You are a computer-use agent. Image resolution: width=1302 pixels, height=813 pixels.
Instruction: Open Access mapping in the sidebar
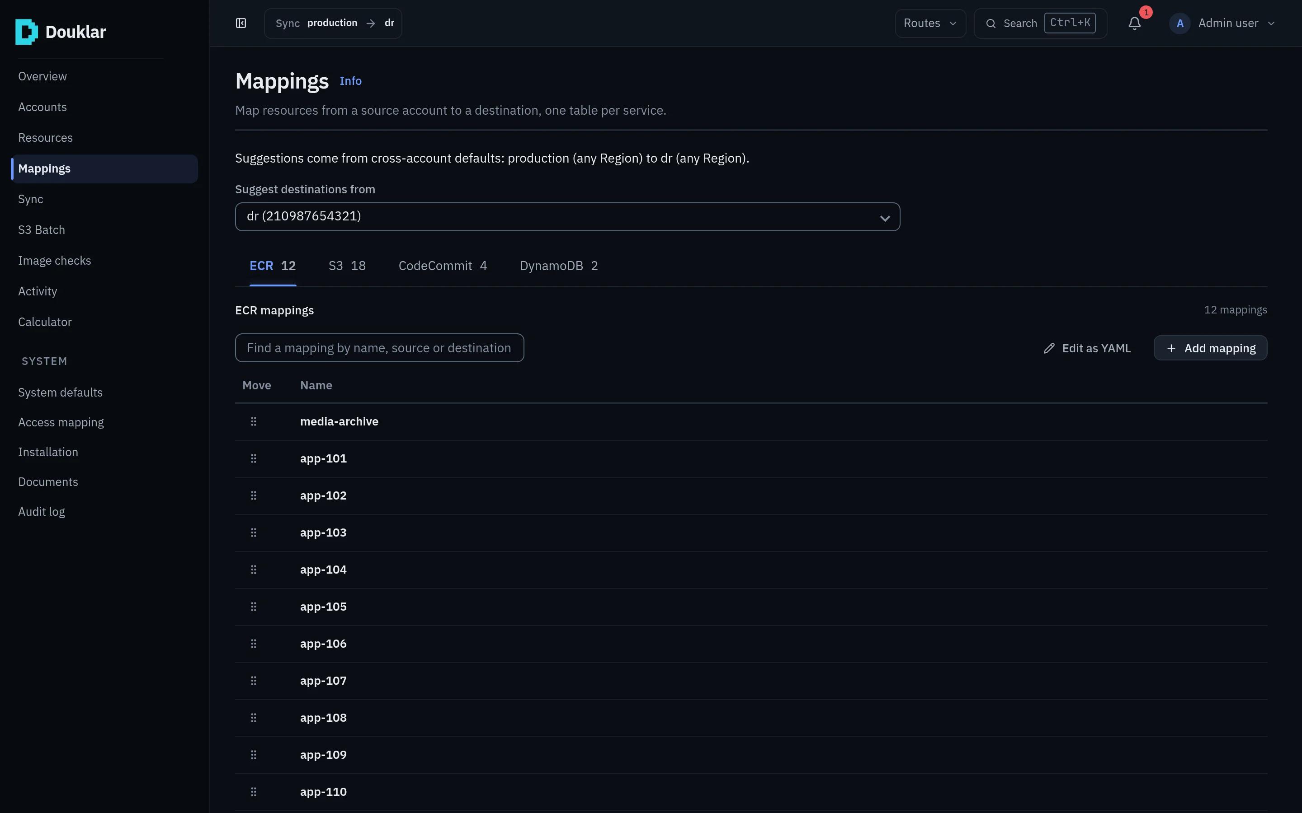pyautogui.click(x=104, y=423)
